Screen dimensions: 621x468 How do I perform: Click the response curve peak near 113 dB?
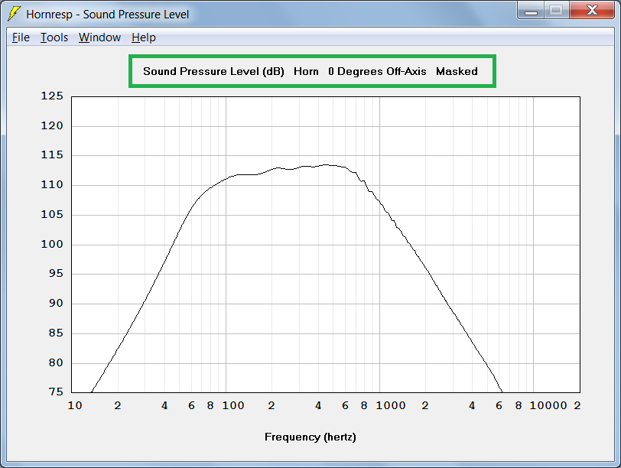click(x=326, y=164)
